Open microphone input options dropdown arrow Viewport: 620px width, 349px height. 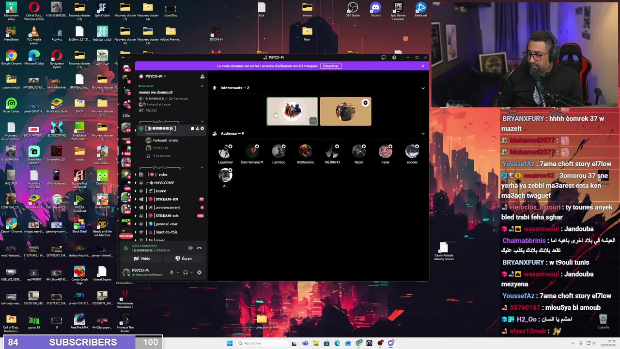coord(177,273)
